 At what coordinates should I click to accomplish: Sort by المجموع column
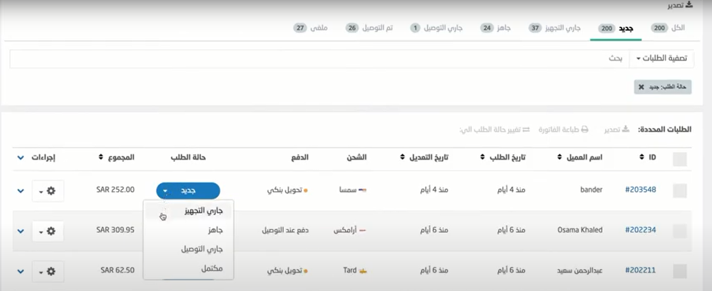[x=116, y=157]
